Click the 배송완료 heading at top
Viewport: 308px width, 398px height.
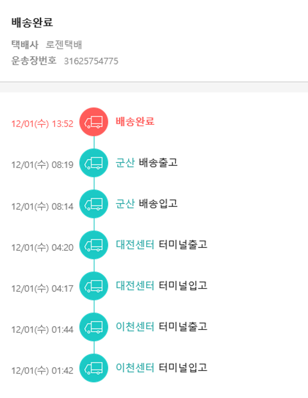(x=32, y=23)
